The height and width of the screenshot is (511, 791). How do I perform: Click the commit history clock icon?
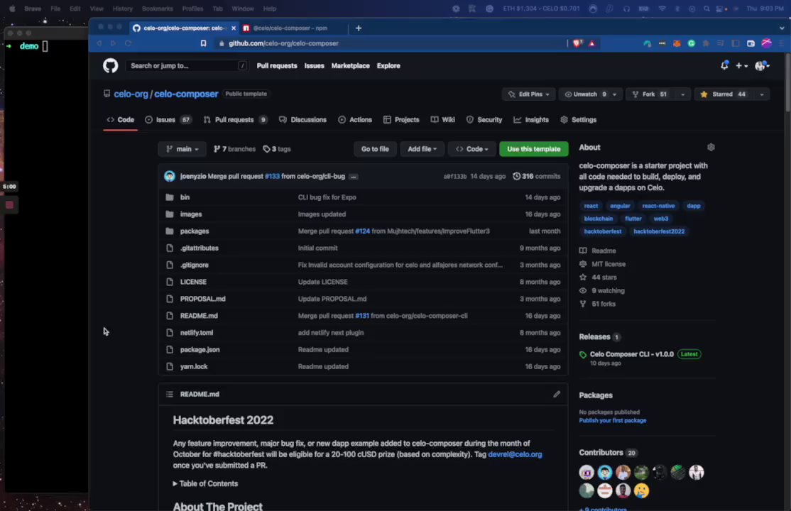pos(517,176)
